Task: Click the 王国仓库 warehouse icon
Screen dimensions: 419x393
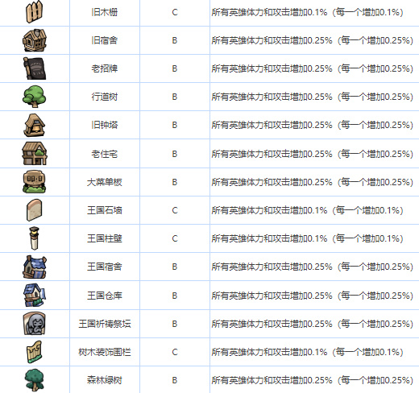Action: pos(35,296)
